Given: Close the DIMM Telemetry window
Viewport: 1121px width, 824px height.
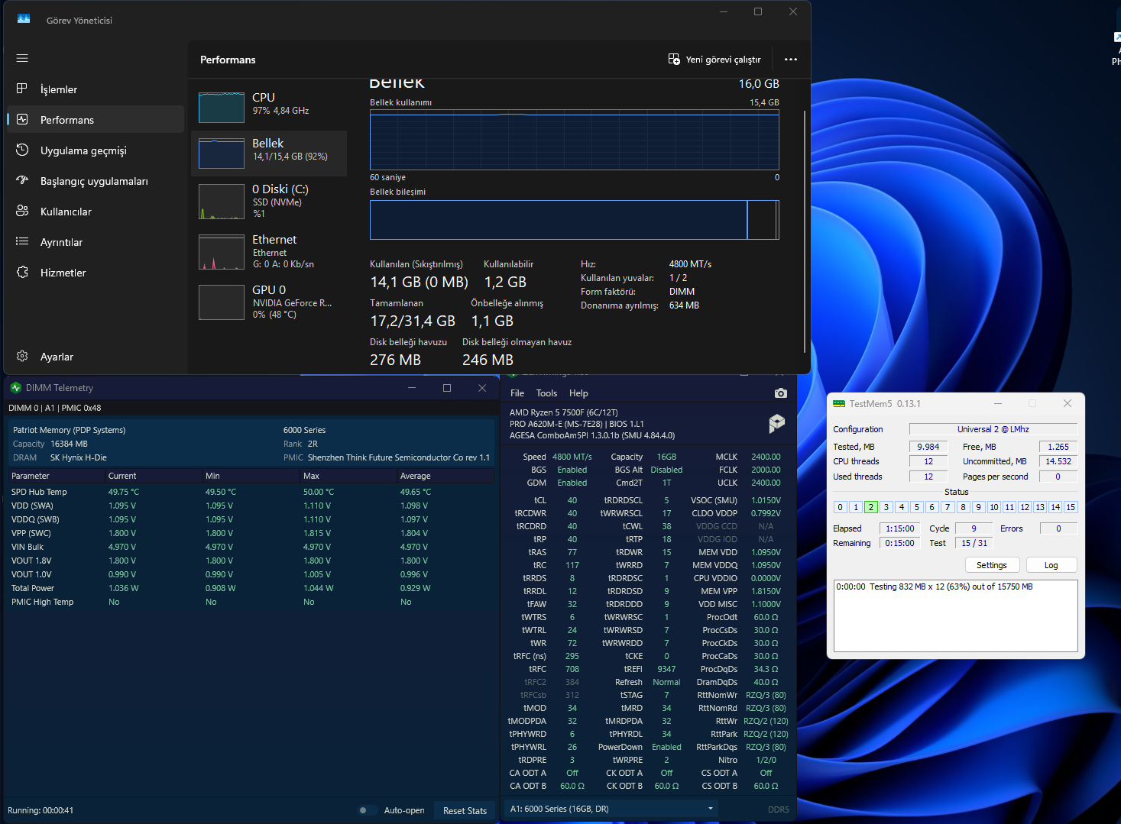Looking at the screenshot, I should (482, 388).
